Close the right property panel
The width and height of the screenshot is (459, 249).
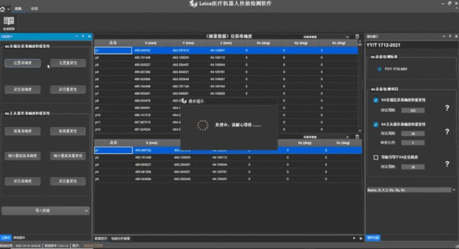click(x=456, y=36)
